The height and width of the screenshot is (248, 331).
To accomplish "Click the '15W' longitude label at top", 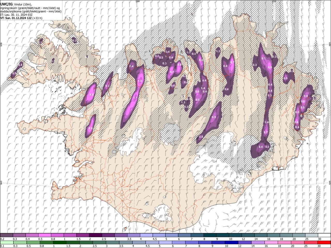I will (274, 1).
